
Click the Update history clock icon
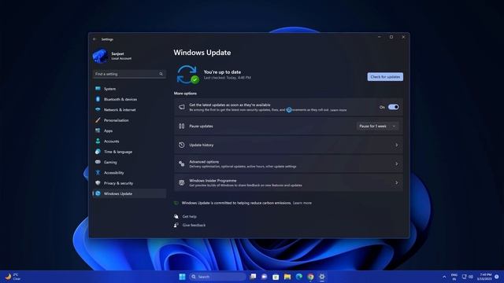[x=182, y=145]
